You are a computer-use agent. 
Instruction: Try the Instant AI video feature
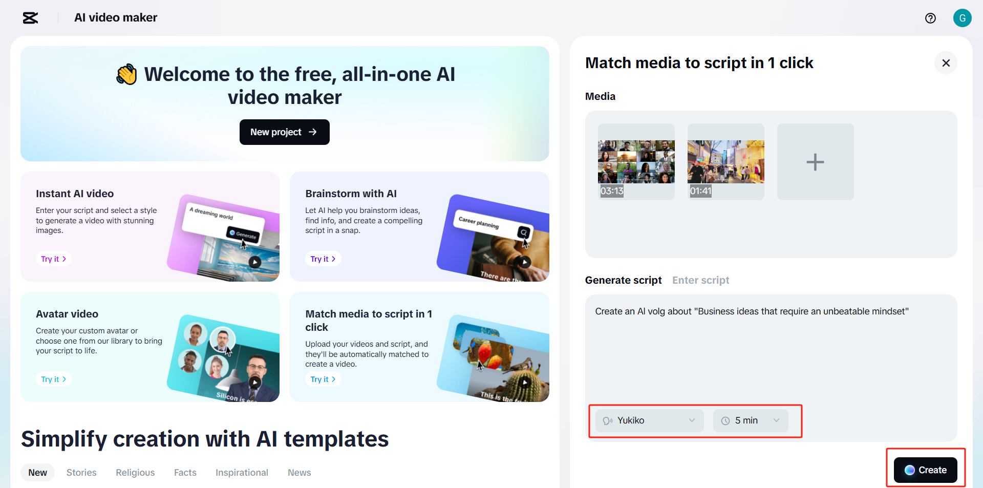pos(53,259)
